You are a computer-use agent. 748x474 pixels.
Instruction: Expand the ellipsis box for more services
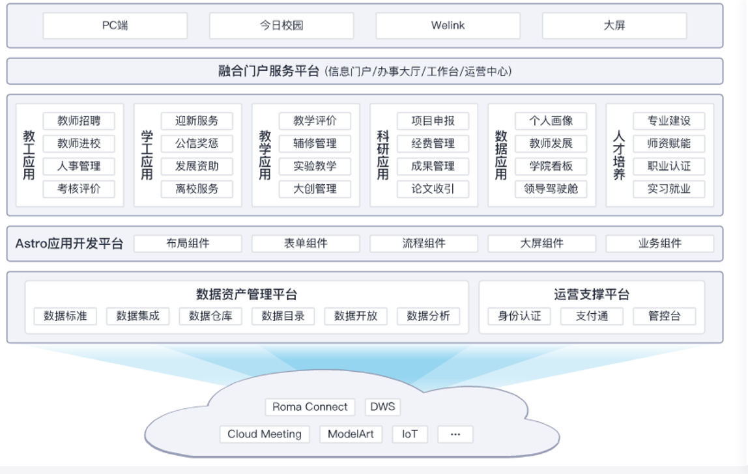coord(456,434)
